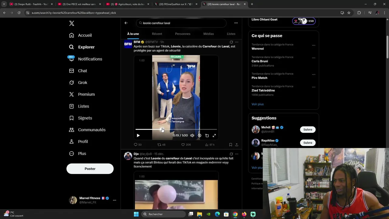The image size is (389, 219).
Task: Switch to the Listes search tab
Action: point(231,34)
